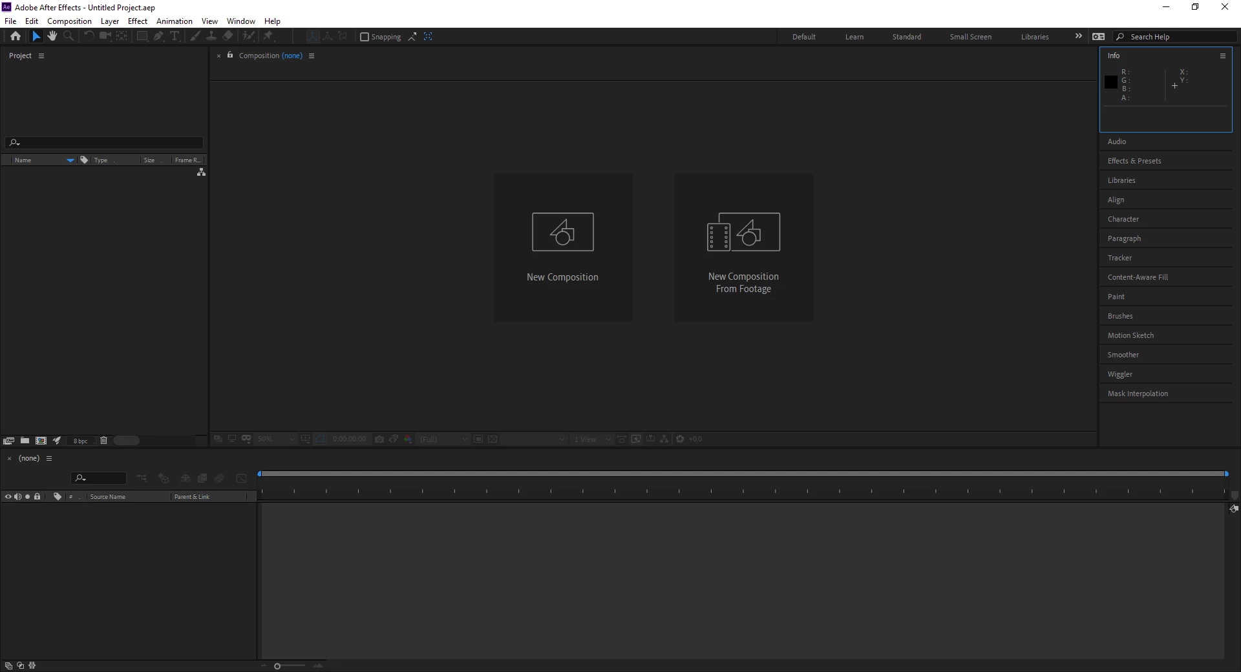Select the Brush tool

195,36
